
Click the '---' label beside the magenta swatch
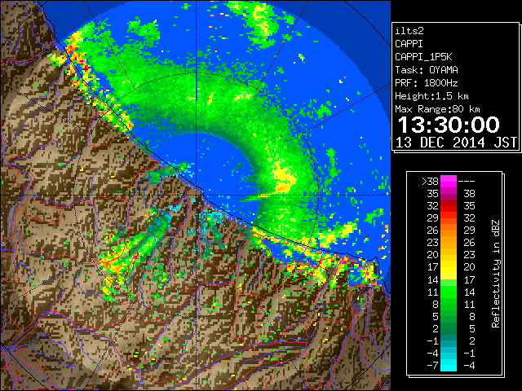pos(467,182)
